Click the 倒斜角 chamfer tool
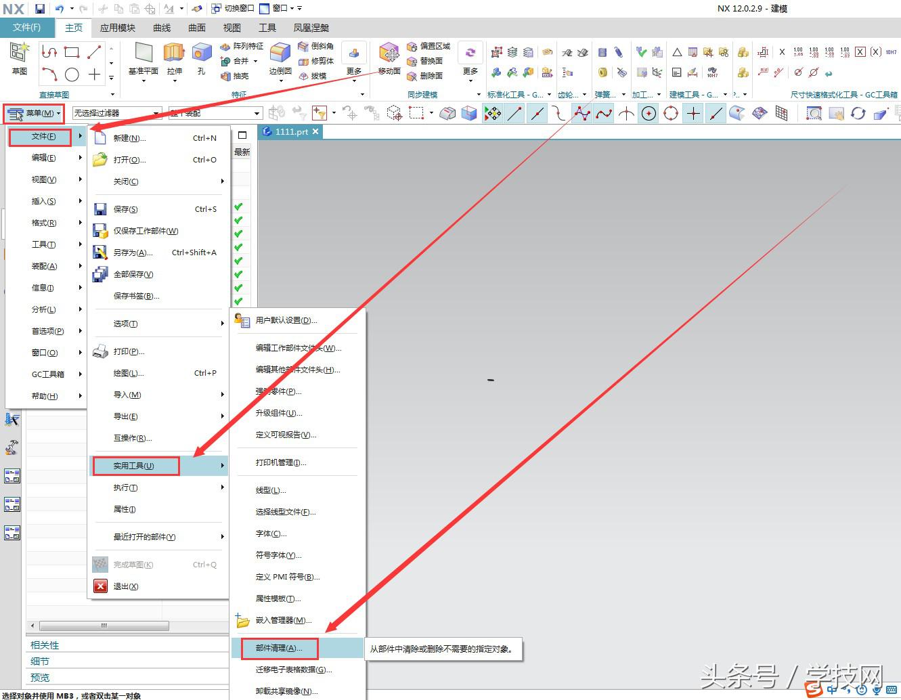 click(315, 46)
